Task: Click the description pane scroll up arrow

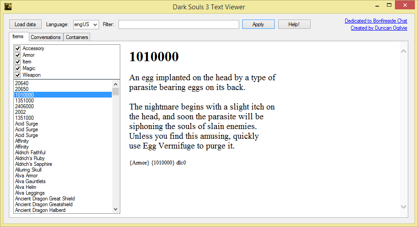Action: (404, 51)
